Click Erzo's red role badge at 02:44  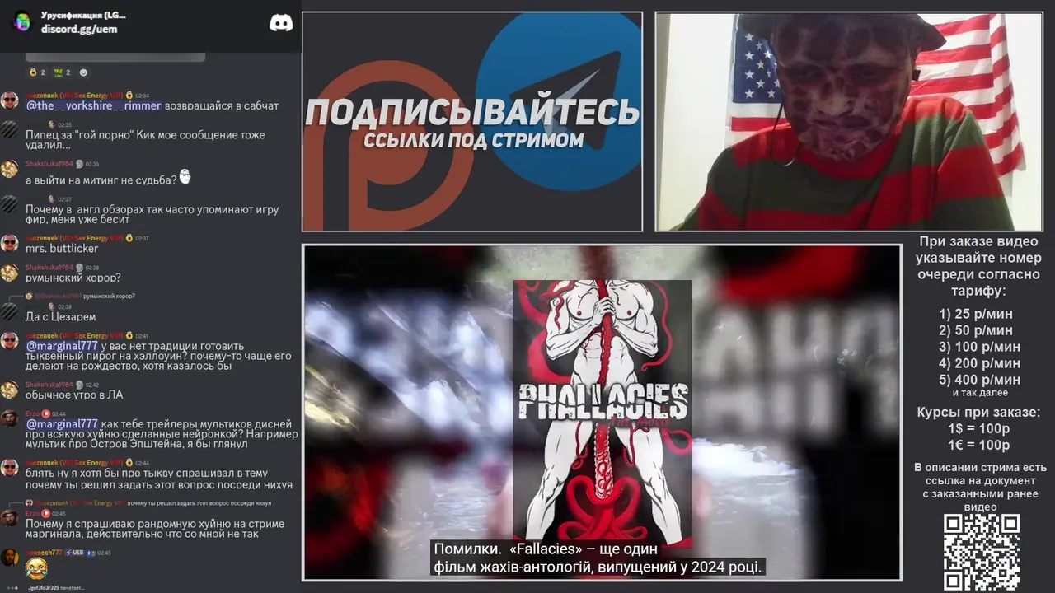point(46,413)
